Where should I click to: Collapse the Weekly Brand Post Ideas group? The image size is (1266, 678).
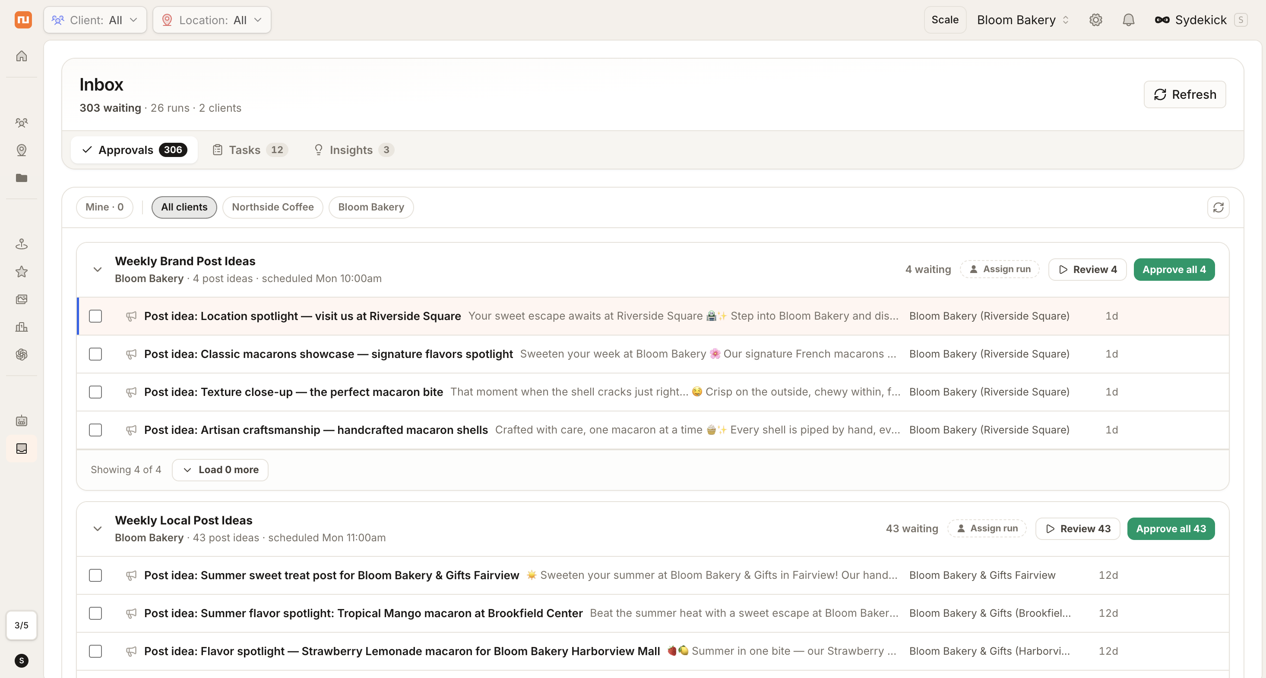point(97,270)
